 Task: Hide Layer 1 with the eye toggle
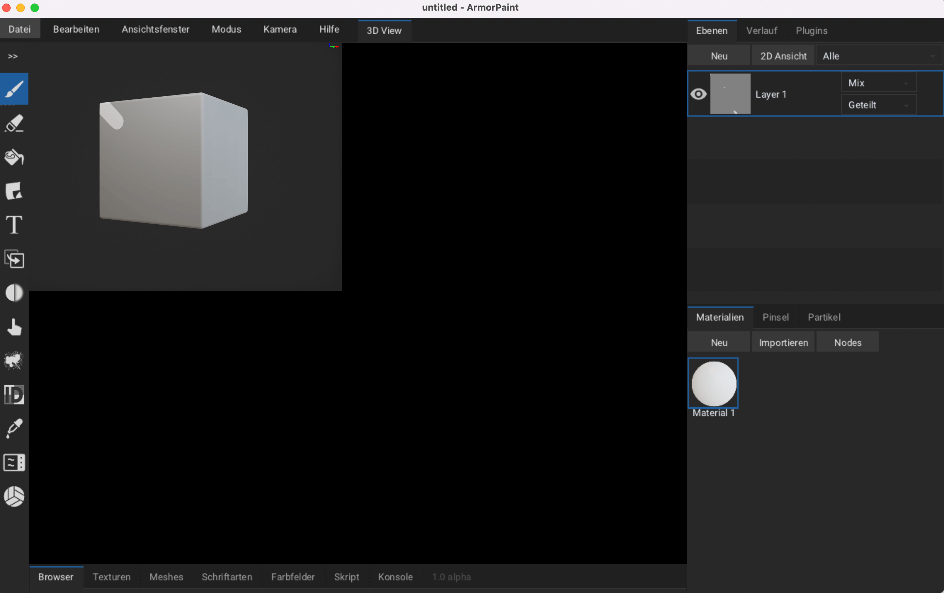coord(699,94)
